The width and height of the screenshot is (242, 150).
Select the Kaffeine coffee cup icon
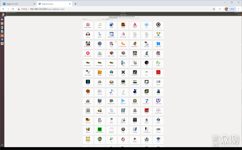pos(135,140)
